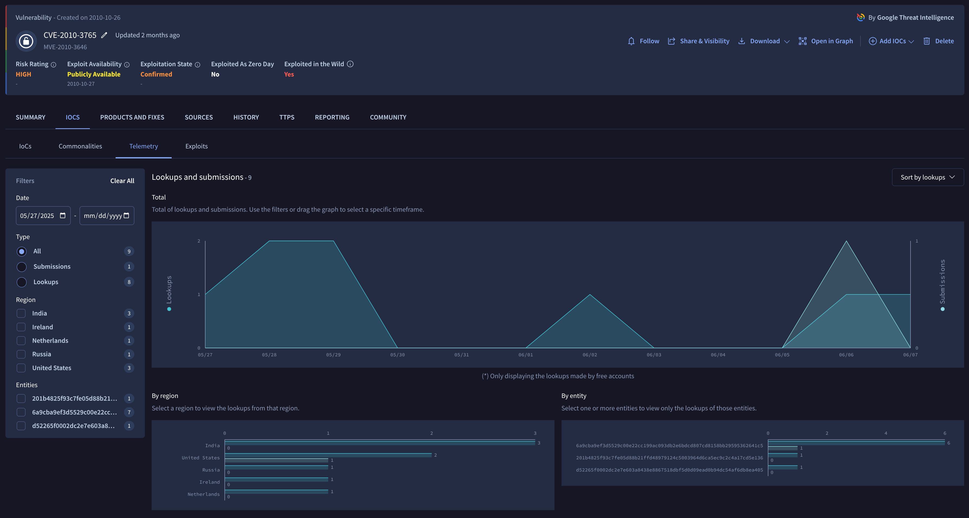Click the Open in Graph label
This screenshot has height=518, width=969.
[x=832, y=41]
